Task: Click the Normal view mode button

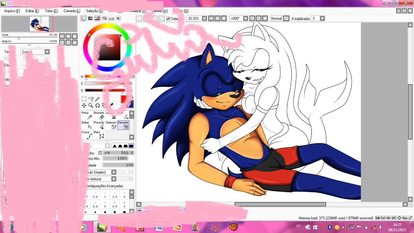Action: [276, 19]
